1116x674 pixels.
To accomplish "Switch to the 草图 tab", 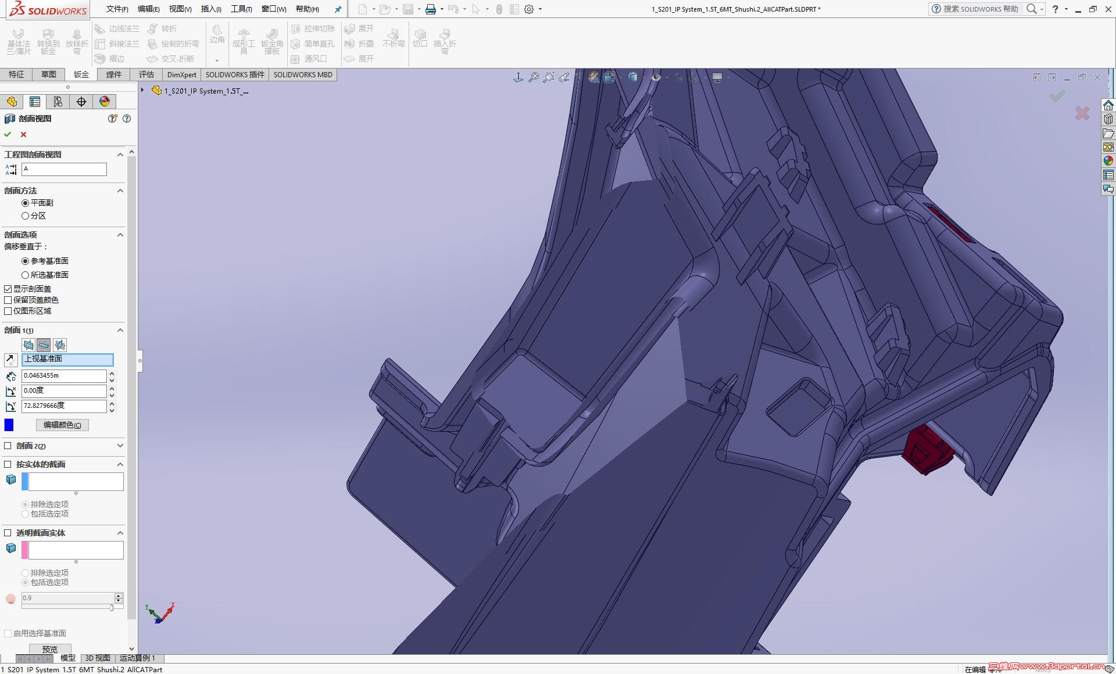I will (x=49, y=74).
